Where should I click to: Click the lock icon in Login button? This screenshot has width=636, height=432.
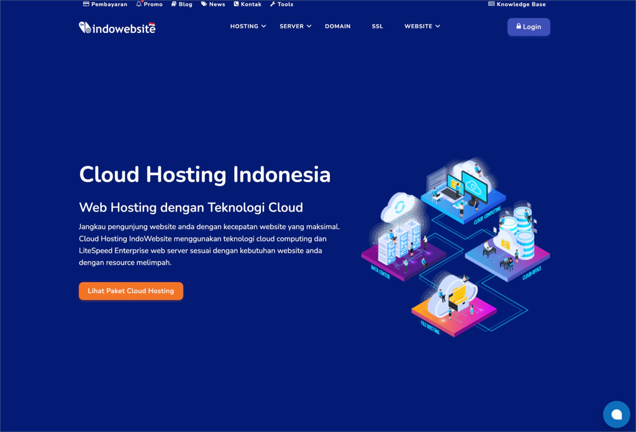pos(519,26)
